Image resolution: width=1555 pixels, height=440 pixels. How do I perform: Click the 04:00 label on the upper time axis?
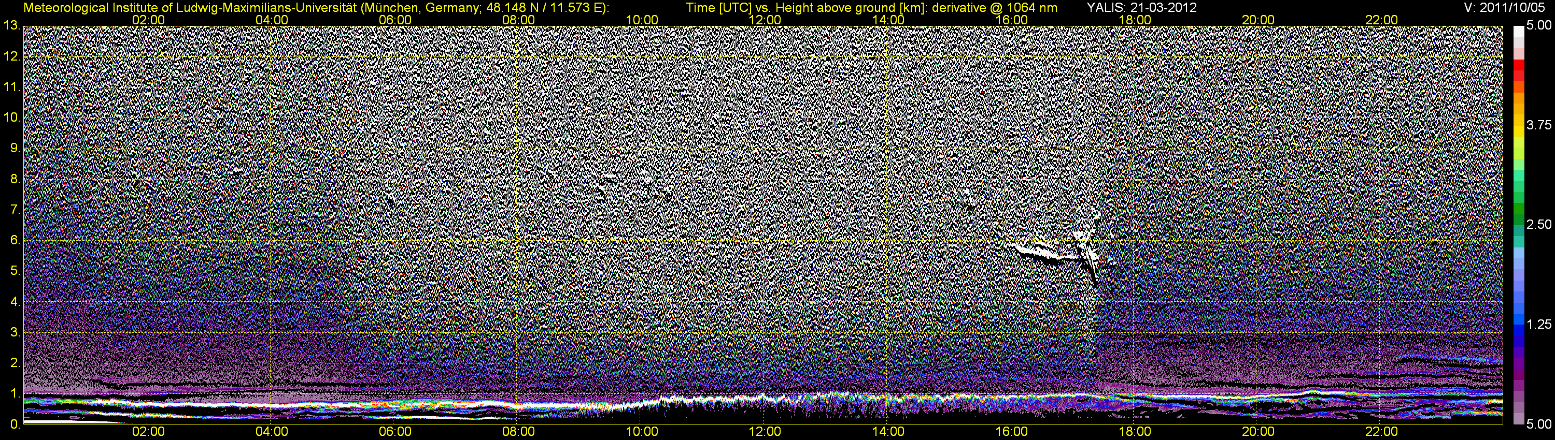(272, 20)
